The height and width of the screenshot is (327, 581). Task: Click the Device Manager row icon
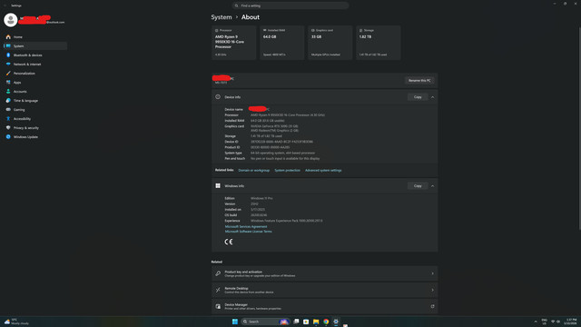point(218,306)
